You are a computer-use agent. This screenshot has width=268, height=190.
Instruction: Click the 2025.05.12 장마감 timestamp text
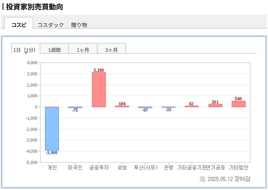click(229, 179)
